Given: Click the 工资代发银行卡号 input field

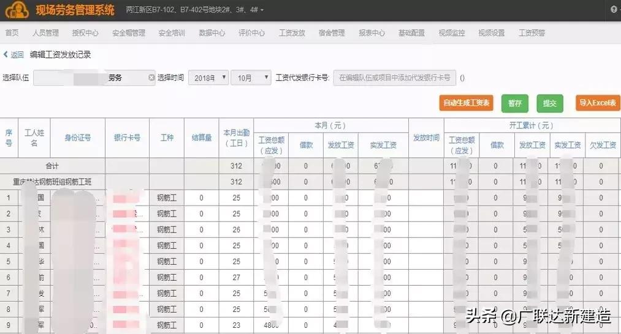Looking at the screenshot, I should (x=394, y=78).
